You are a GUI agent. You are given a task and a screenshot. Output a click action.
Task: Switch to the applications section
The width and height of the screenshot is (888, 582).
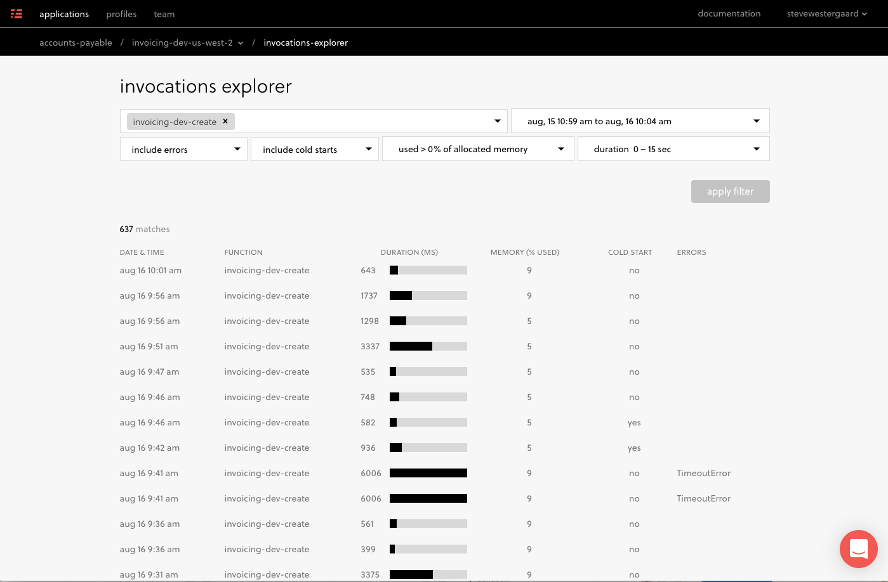pos(64,13)
